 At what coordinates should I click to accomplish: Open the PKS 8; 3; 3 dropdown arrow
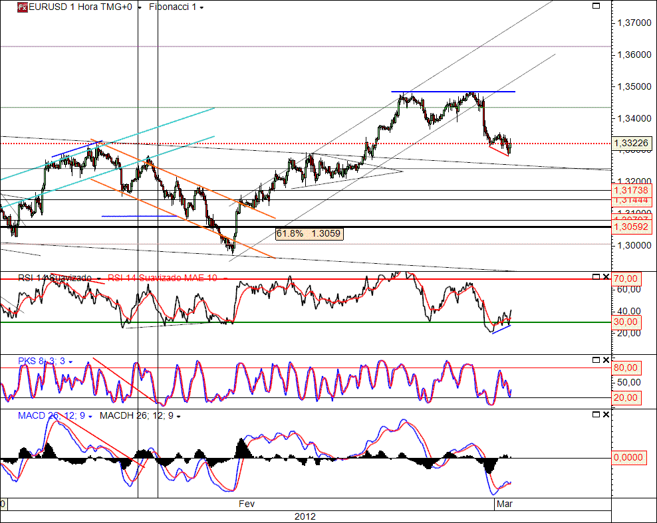pos(70,362)
